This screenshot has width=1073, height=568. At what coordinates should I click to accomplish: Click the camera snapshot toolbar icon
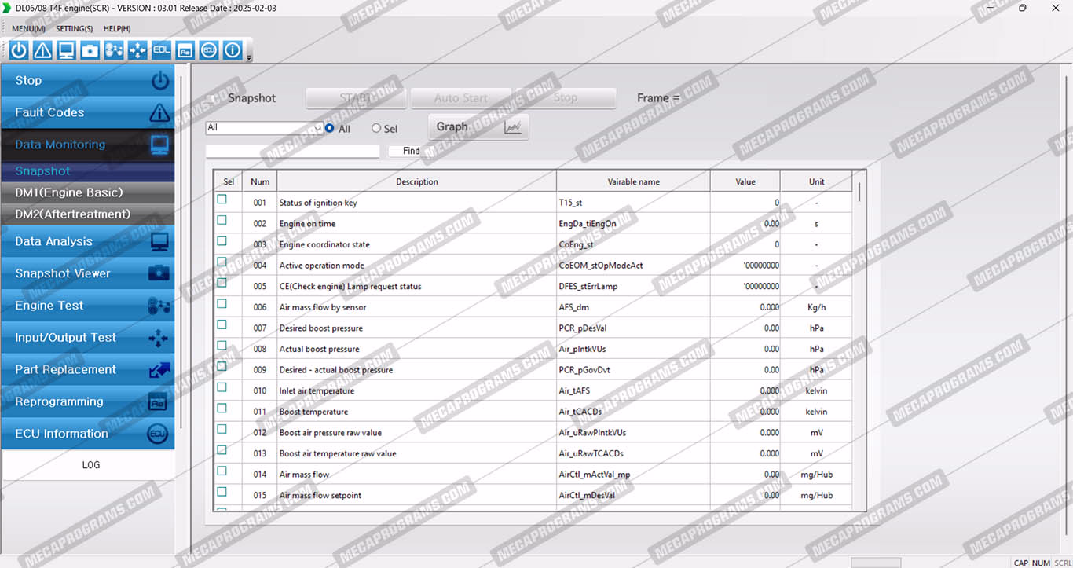(x=90, y=50)
